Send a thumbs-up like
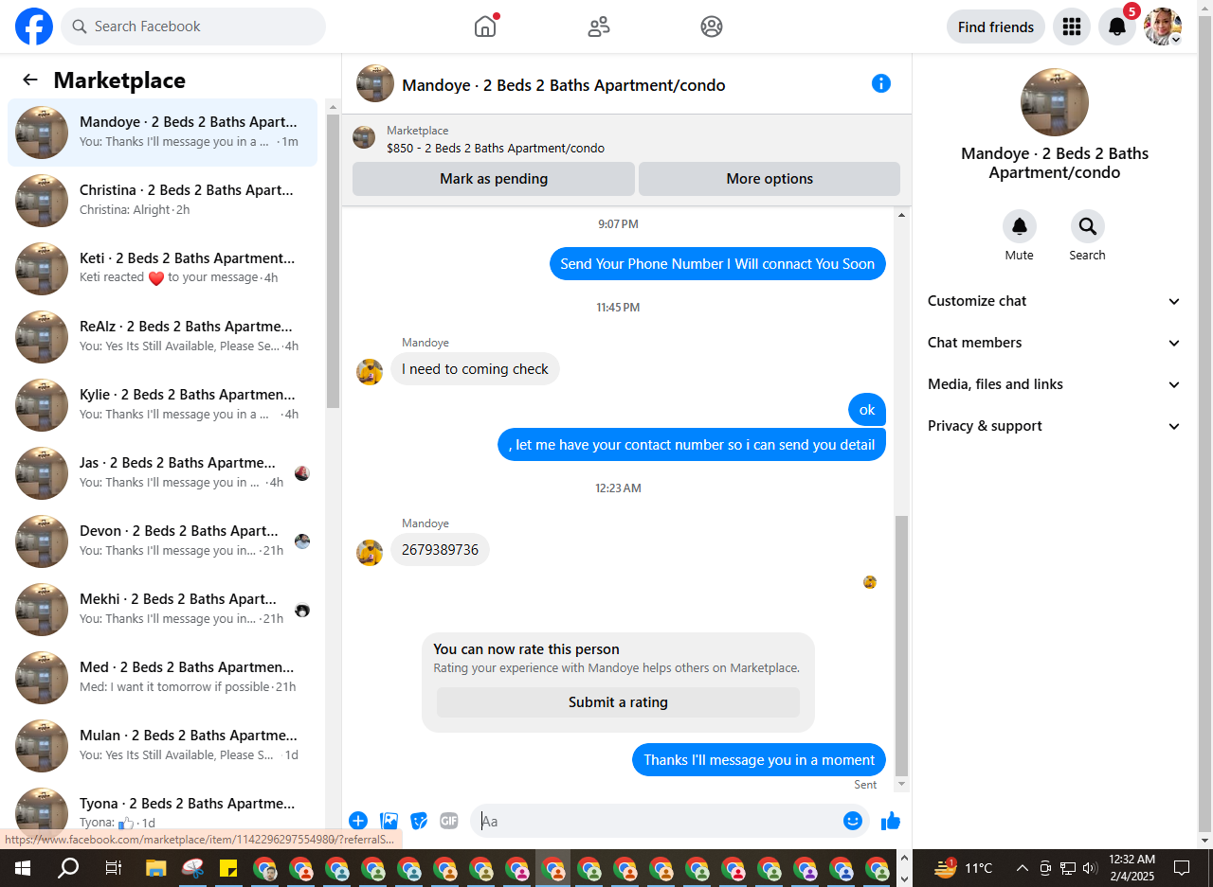The width and height of the screenshot is (1213, 887). point(891,821)
